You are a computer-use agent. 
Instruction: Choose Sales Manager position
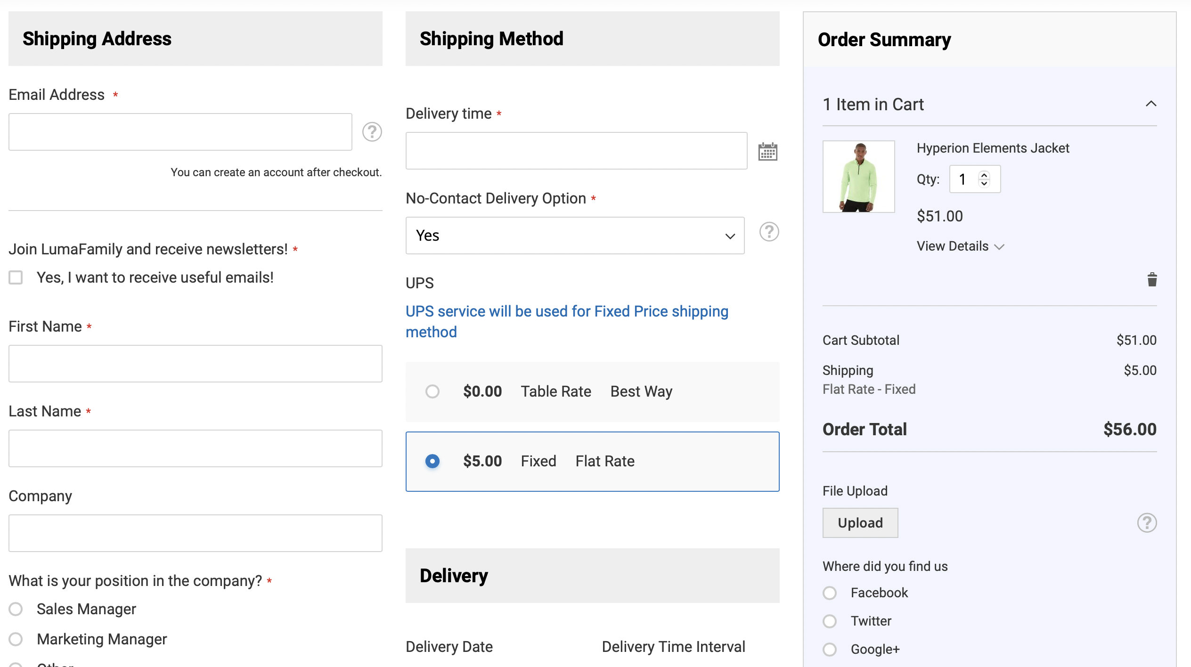point(16,609)
